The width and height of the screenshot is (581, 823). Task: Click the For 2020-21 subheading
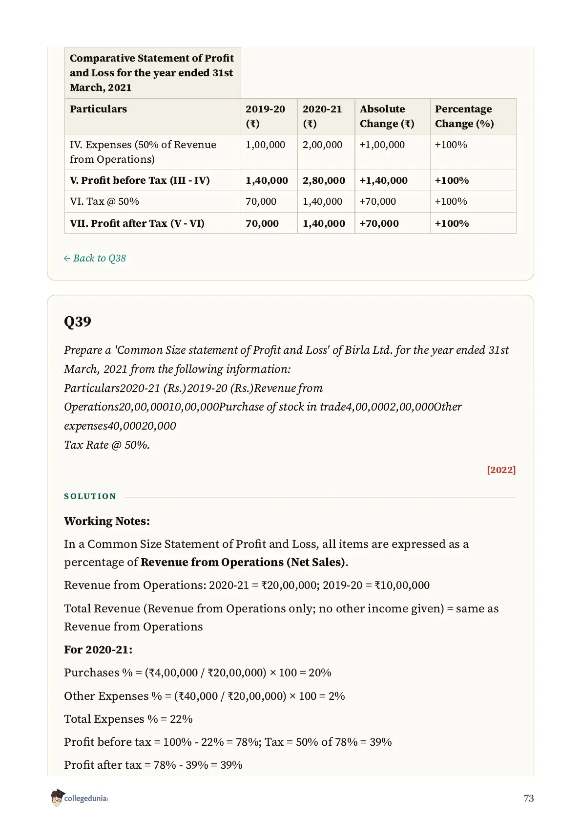98,650
